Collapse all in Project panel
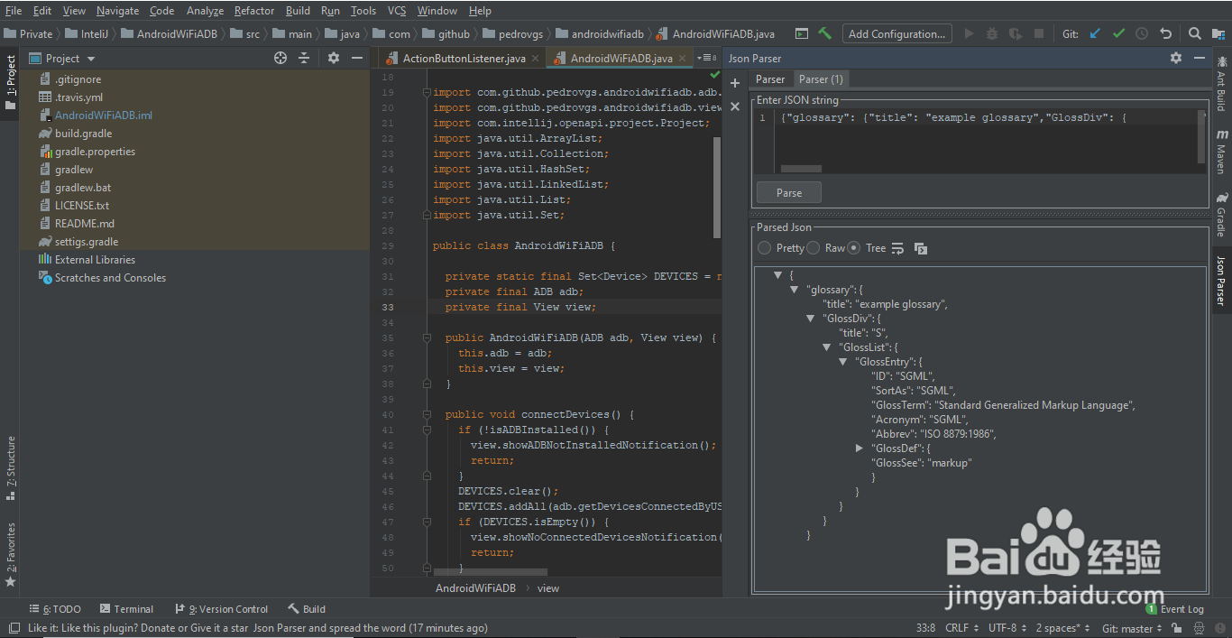Screen dimensions: 1232x638 click(x=304, y=58)
